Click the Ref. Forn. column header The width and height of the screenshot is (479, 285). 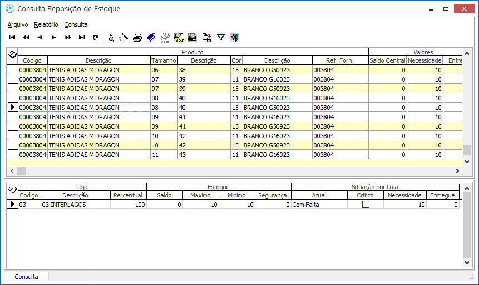[340, 60]
